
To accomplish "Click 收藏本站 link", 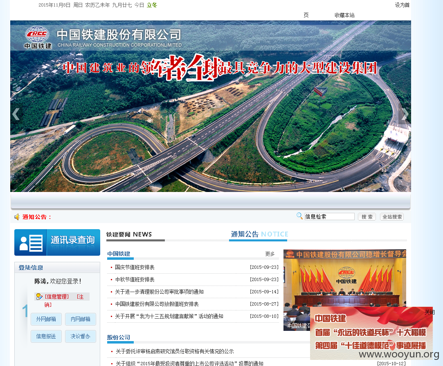I will click(344, 15).
